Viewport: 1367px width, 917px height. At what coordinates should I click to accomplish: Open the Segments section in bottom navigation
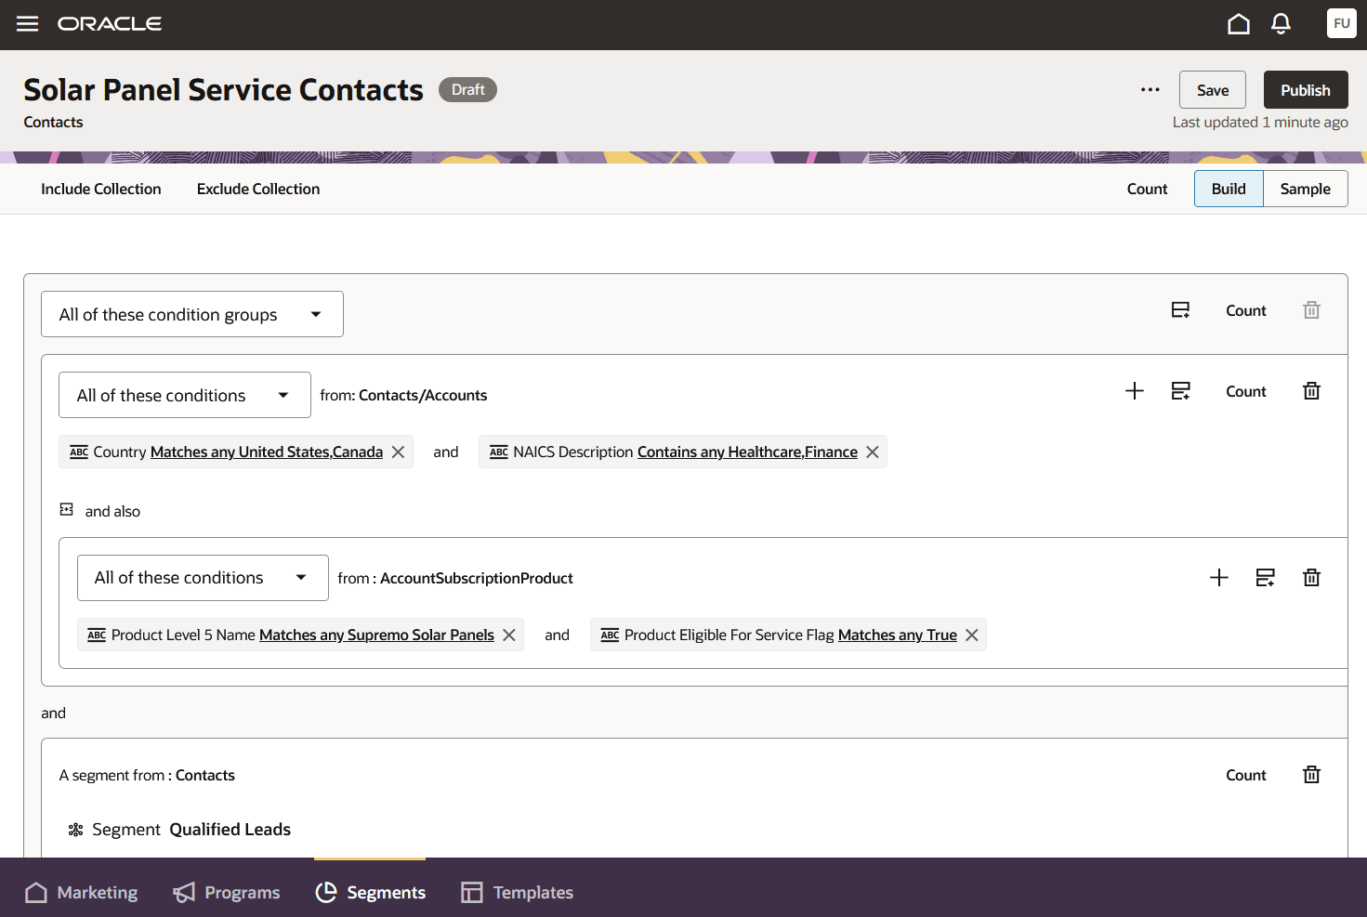tap(370, 892)
